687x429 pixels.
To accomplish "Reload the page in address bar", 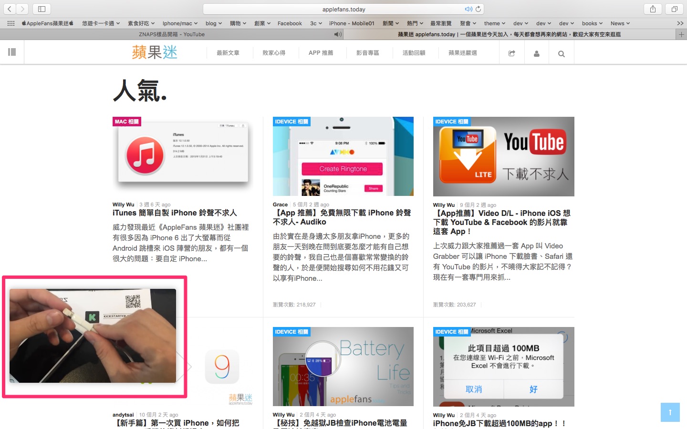I will (479, 9).
